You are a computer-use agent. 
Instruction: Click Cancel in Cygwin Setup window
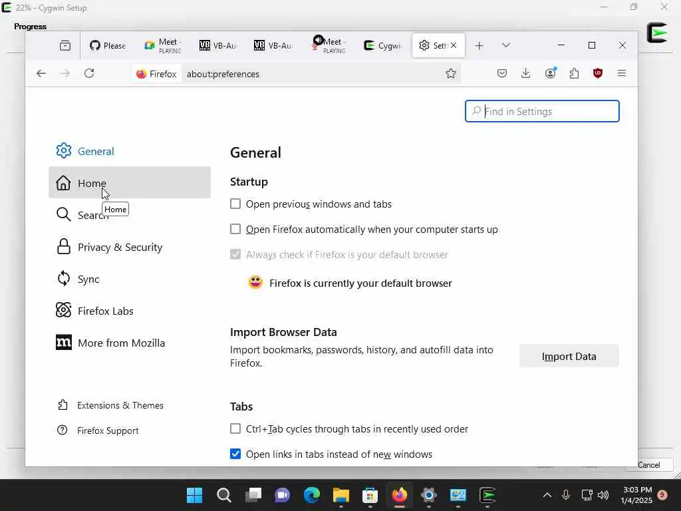[x=649, y=464]
